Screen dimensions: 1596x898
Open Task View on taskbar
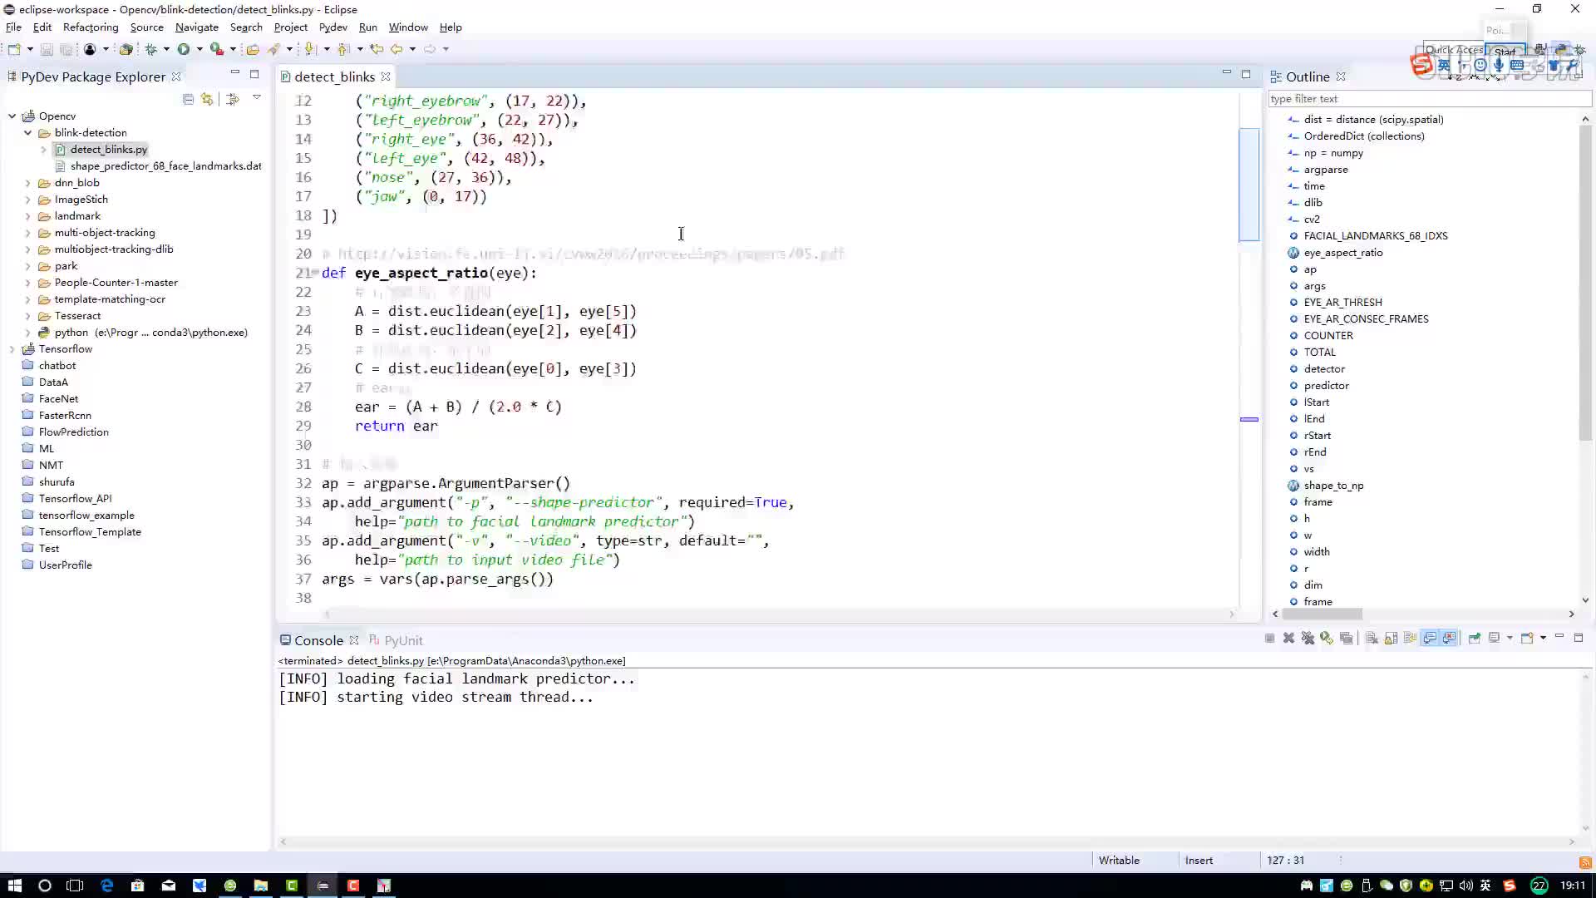[x=75, y=886]
